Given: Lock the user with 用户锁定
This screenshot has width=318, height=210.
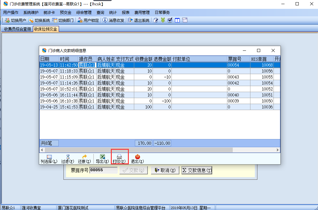Looking at the screenshot, I should click(88, 20).
